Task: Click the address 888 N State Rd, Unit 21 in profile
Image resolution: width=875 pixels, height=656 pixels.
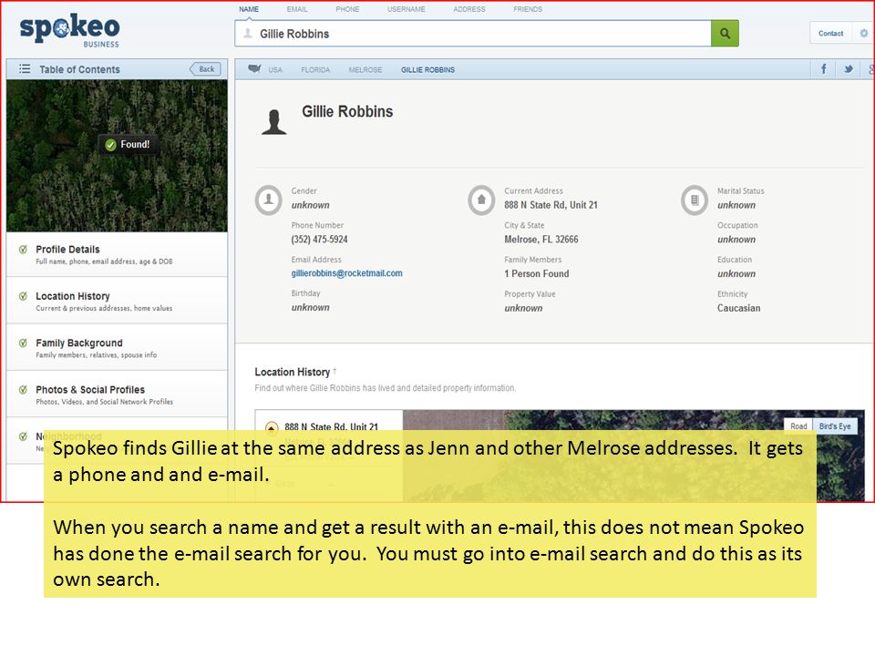Action: pyautogui.click(x=551, y=205)
